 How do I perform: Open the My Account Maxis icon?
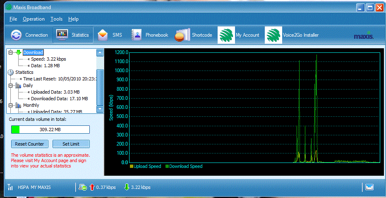point(226,35)
